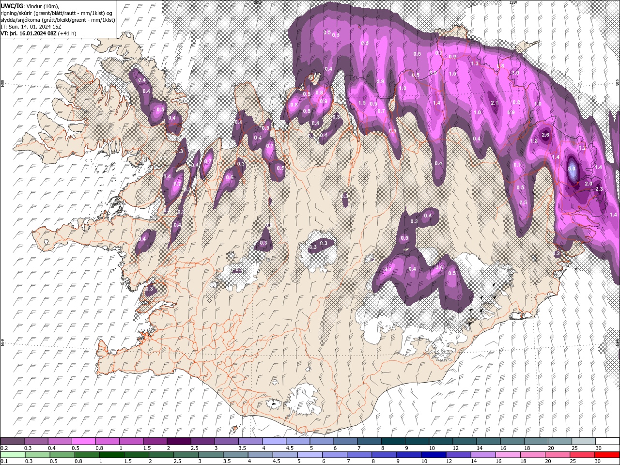This screenshot has height=465, width=620.
Task: Click the 4 periwinkle swatch in upper legend
Action: (274, 441)
